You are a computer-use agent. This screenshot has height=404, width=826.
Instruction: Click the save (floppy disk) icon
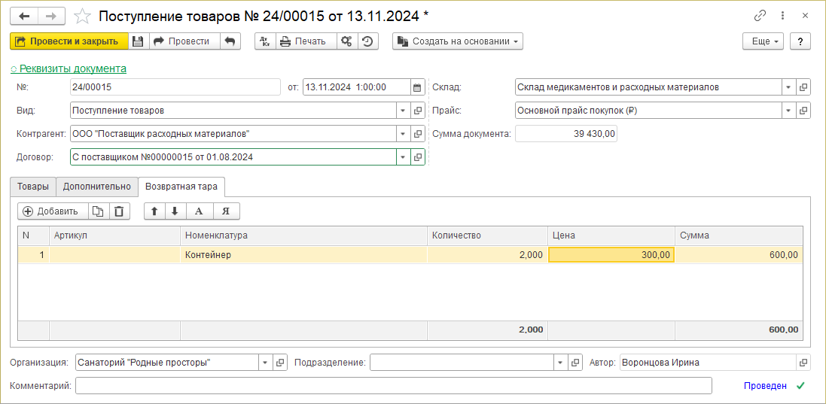[x=138, y=41]
